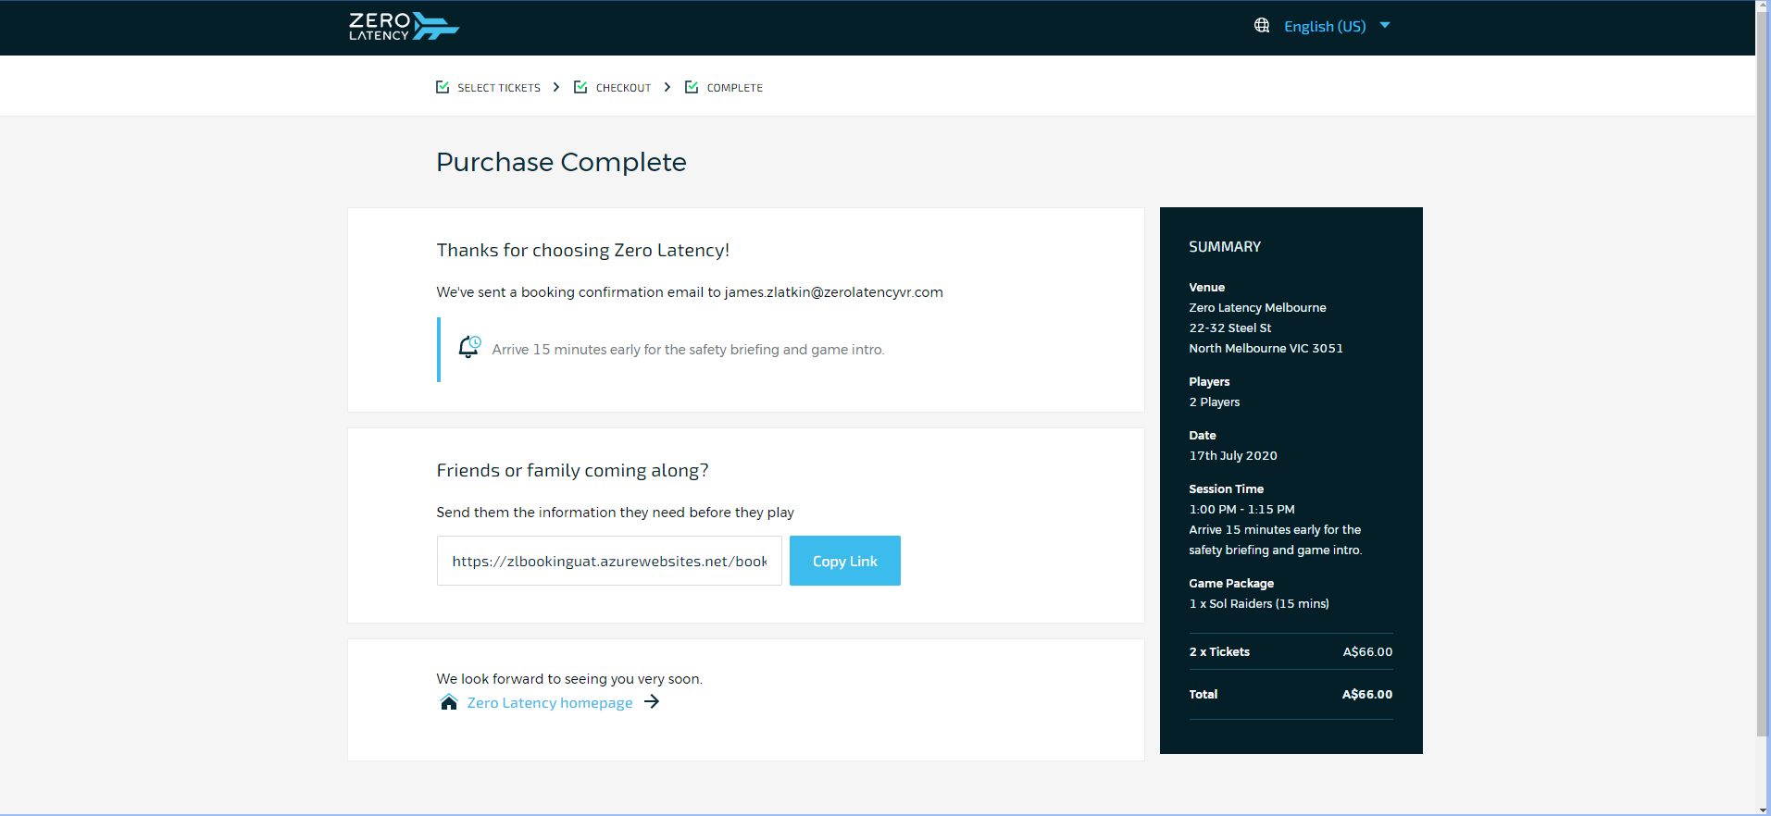Click the booking link input field
The width and height of the screenshot is (1771, 816).
(609, 561)
